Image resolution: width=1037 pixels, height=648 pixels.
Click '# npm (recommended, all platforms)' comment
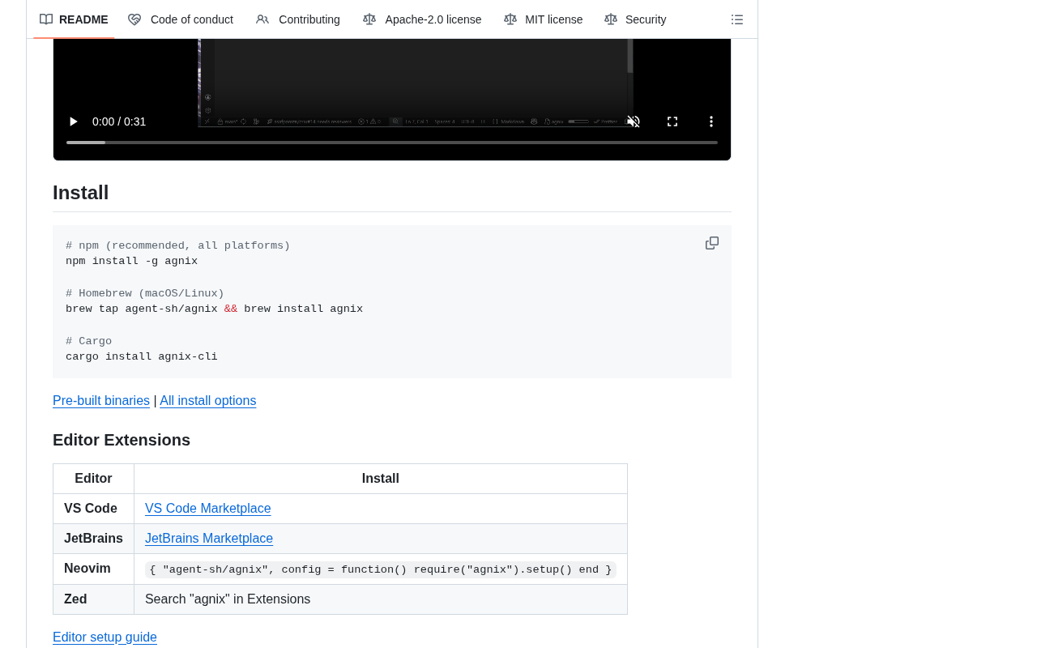(178, 246)
